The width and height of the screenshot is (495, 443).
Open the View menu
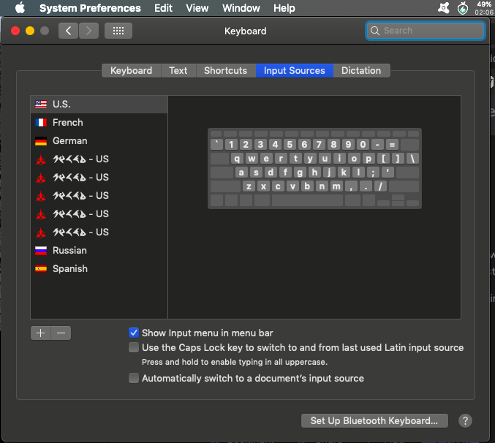(197, 8)
